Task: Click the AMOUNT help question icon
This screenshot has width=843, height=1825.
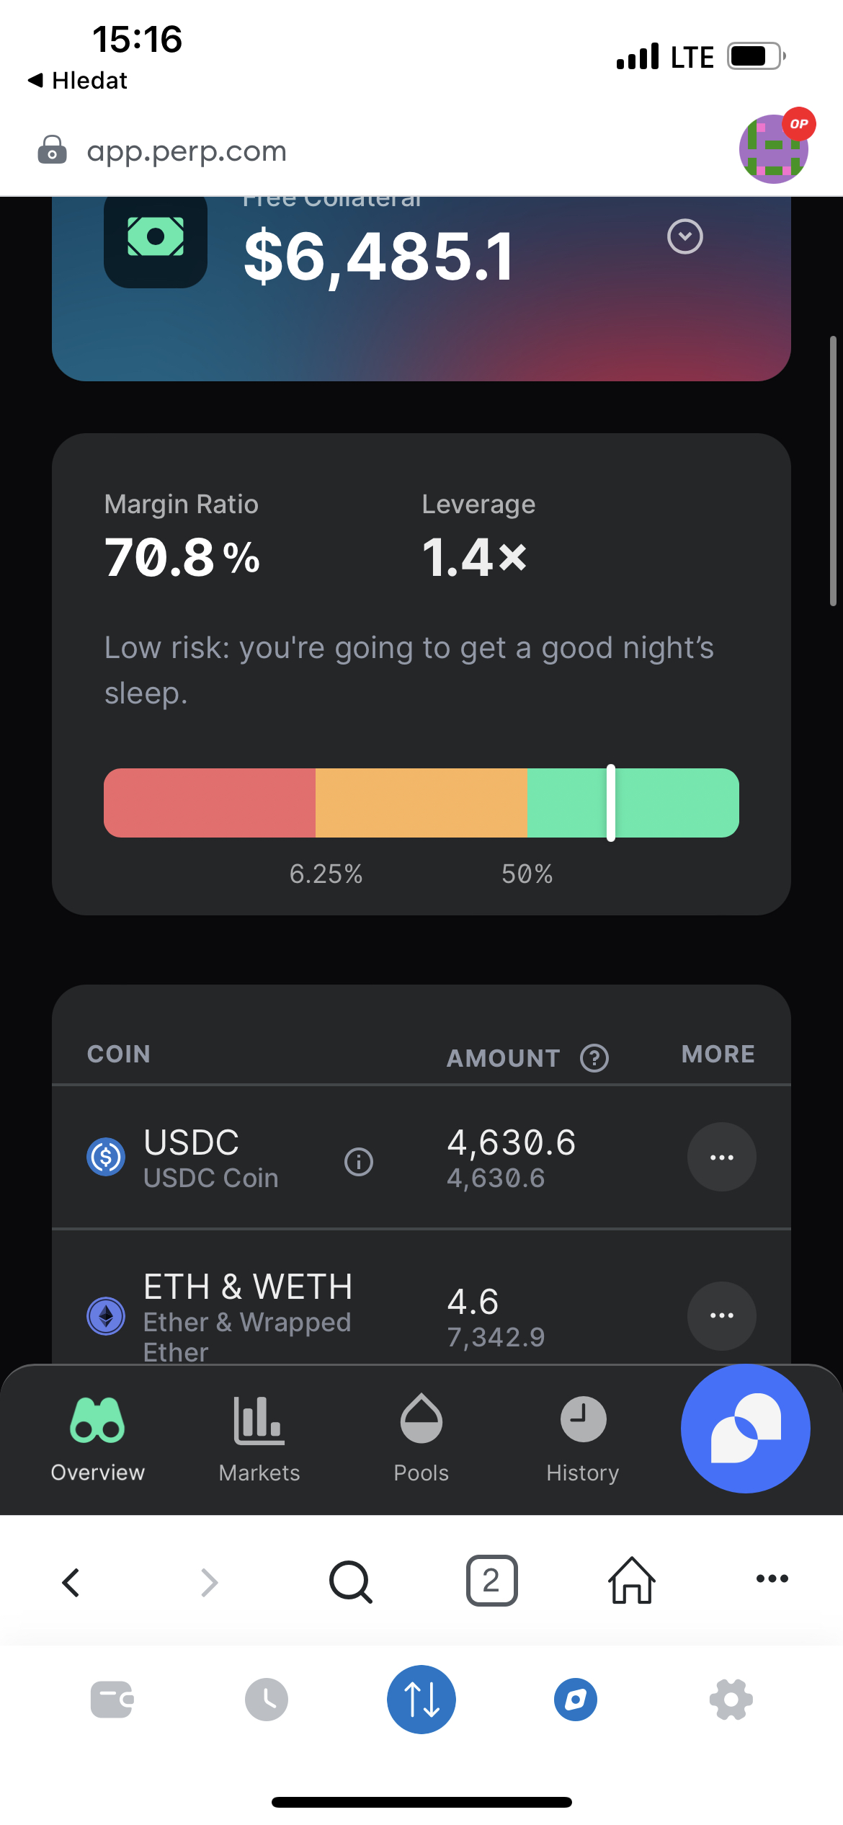Action: point(594,1058)
